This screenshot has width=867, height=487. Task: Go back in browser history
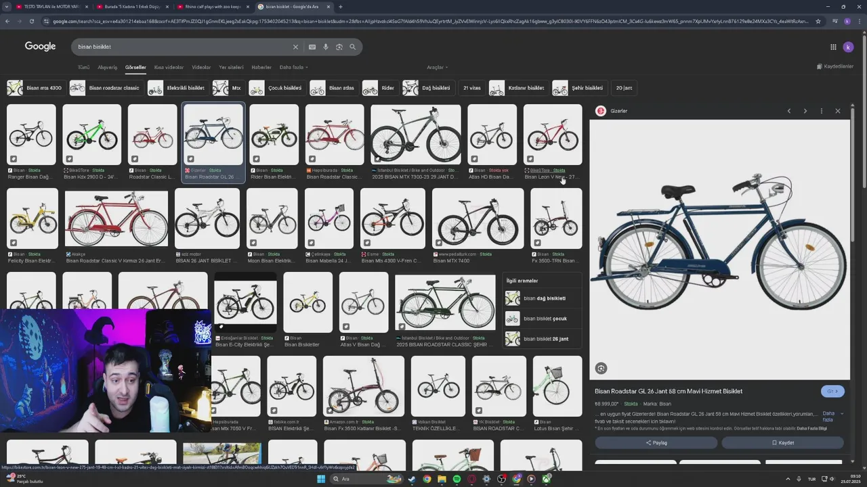click(7, 21)
